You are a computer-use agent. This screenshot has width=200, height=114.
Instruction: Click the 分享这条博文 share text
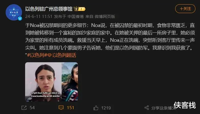[x=163, y=108]
